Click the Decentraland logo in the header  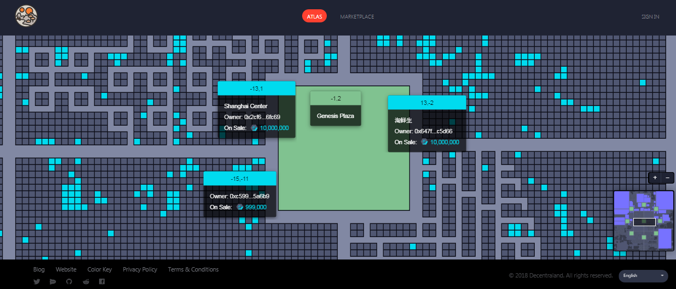[x=26, y=16]
